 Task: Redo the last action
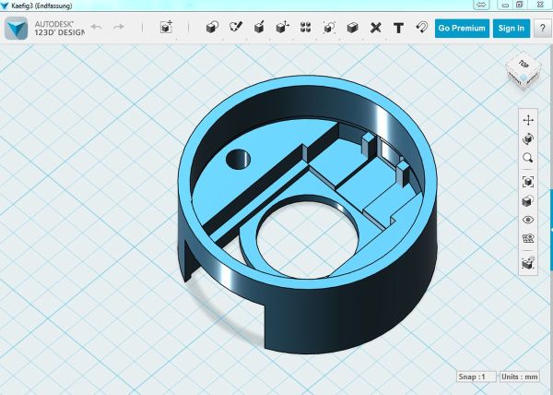(119, 27)
